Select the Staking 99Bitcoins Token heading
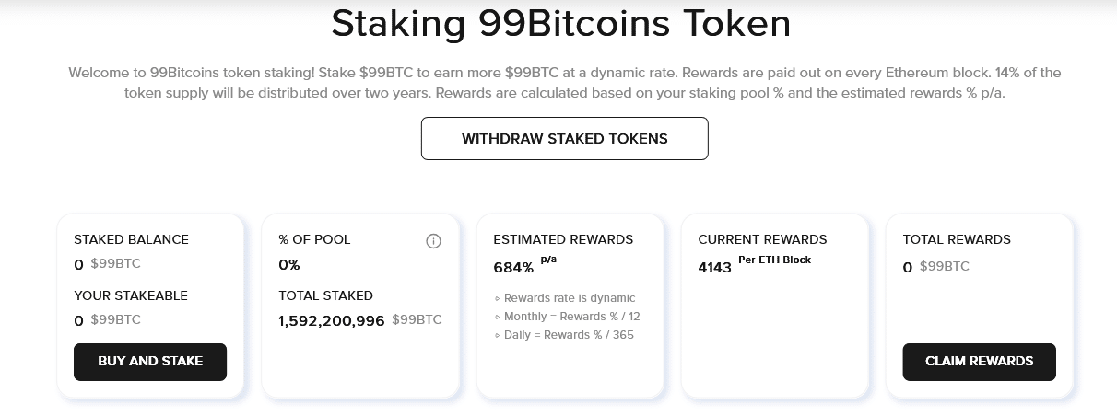 click(561, 25)
